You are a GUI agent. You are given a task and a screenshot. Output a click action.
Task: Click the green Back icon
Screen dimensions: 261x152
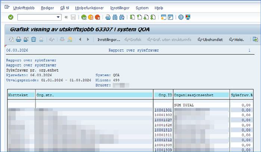(x=84, y=17)
